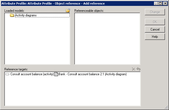Screen dimensions: 169x110
Task: Click empty area of the Loaded models panel
Action: click(x=37, y=43)
